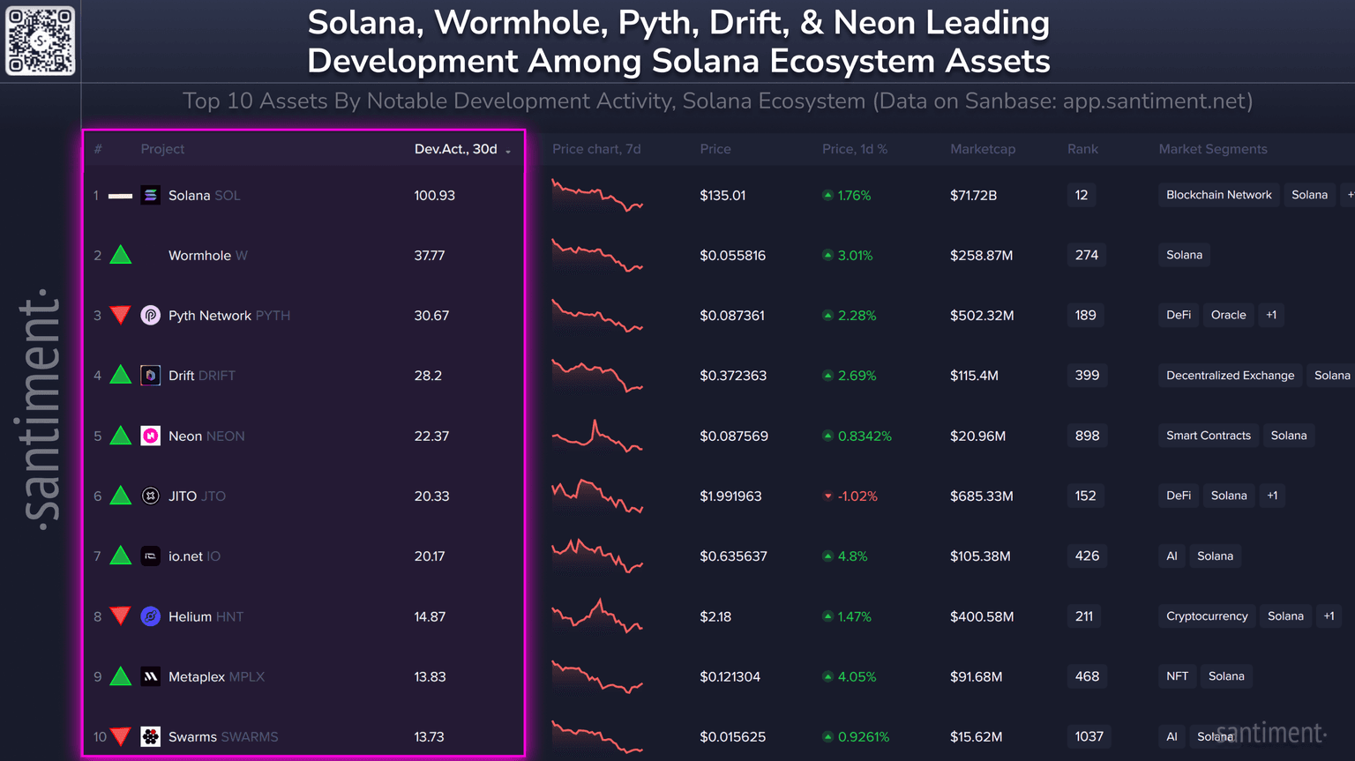This screenshot has height=761, width=1355.
Task: Expand the +1 segments on Pyth Network row
Action: pos(1271,315)
